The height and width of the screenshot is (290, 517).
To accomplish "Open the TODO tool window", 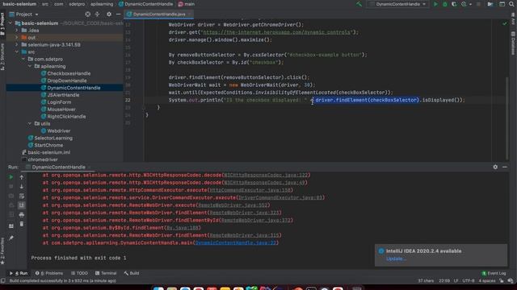I will [79, 273].
